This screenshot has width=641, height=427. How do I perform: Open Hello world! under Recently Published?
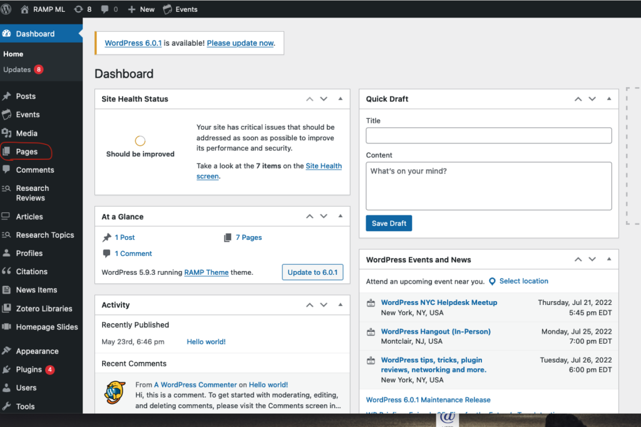[x=206, y=342]
